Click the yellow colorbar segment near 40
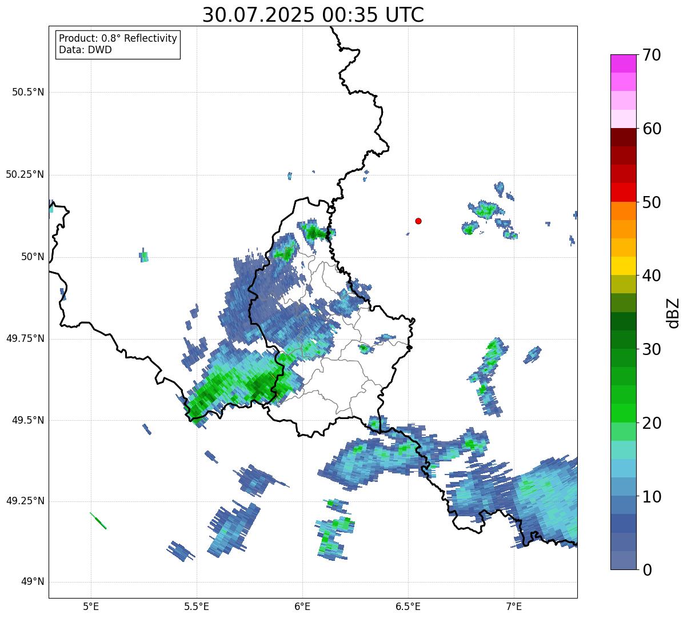 point(623,266)
